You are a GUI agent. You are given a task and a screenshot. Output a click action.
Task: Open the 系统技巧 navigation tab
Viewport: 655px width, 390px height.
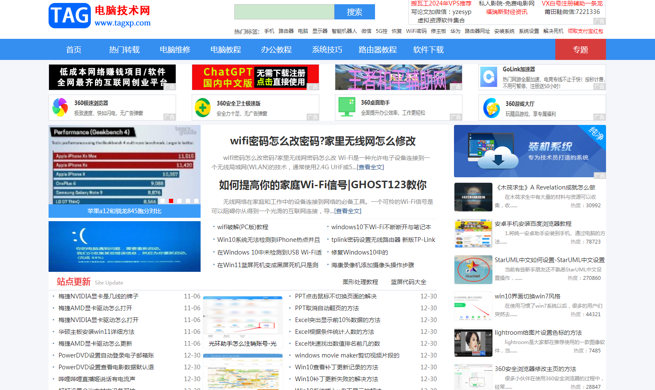coord(327,49)
